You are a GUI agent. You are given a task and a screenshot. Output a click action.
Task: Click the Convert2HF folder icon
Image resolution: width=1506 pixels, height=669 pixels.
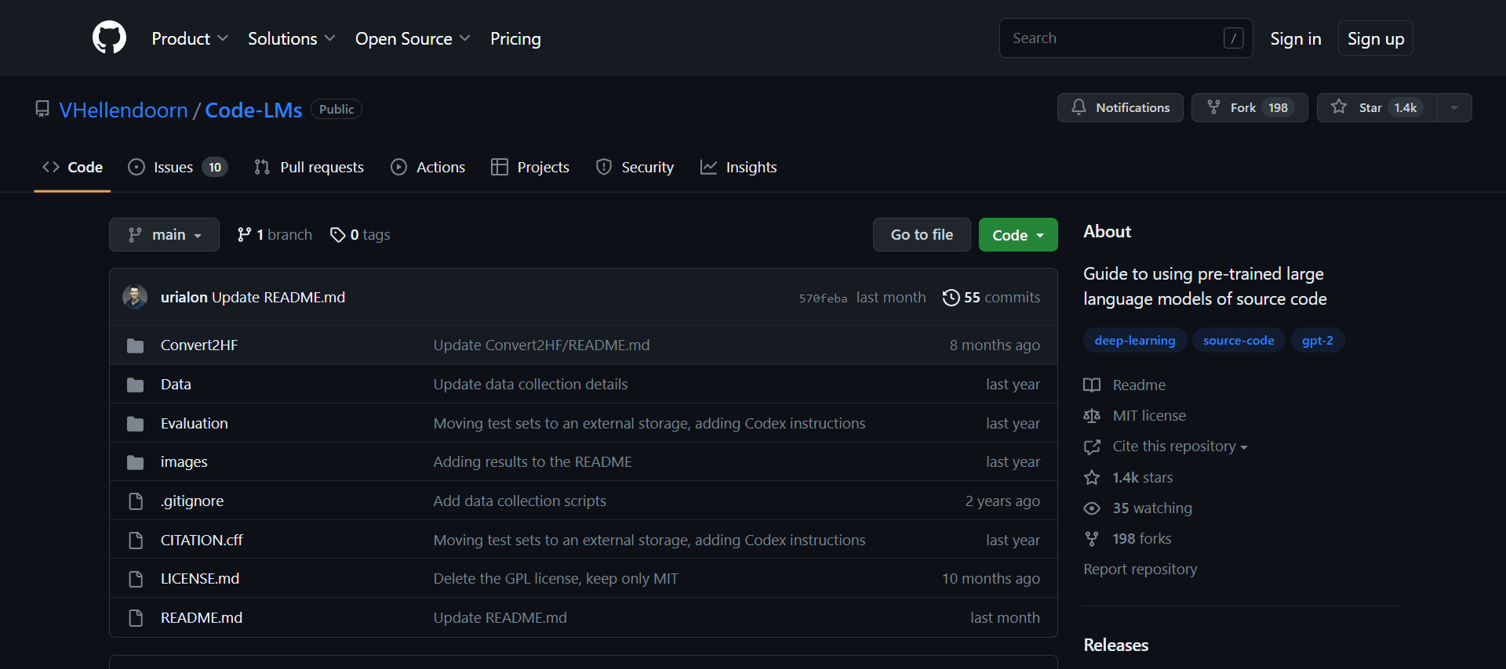136,345
